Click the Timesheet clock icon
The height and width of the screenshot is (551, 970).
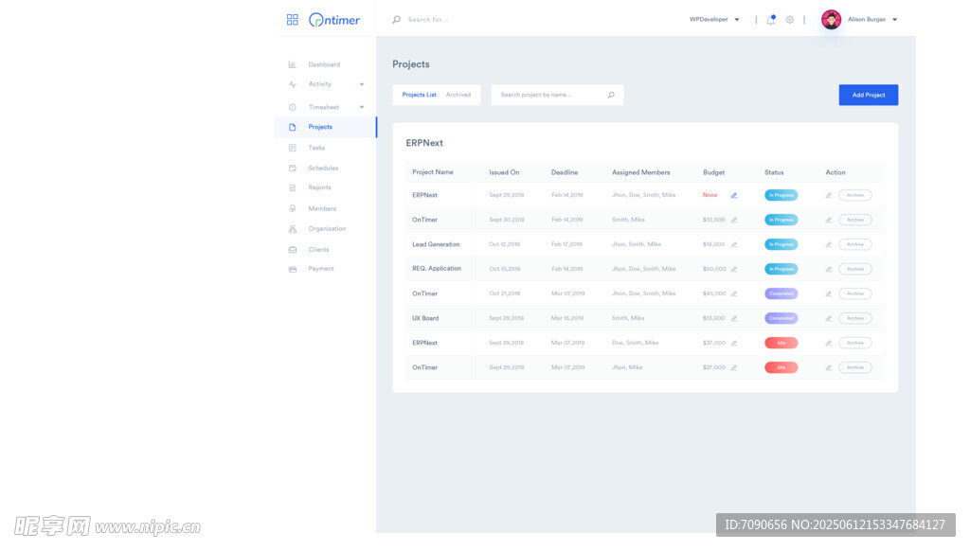(x=293, y=107)
